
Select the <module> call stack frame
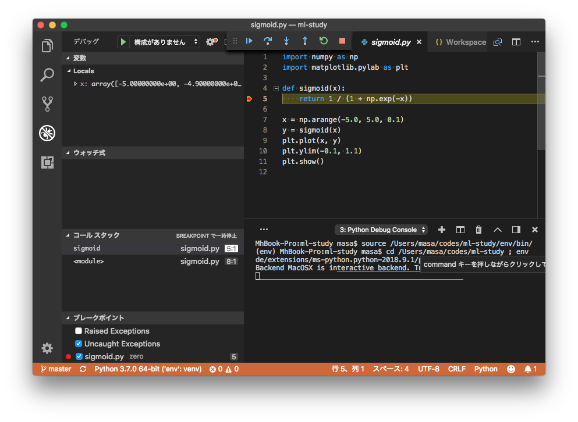tap(153, 262)
